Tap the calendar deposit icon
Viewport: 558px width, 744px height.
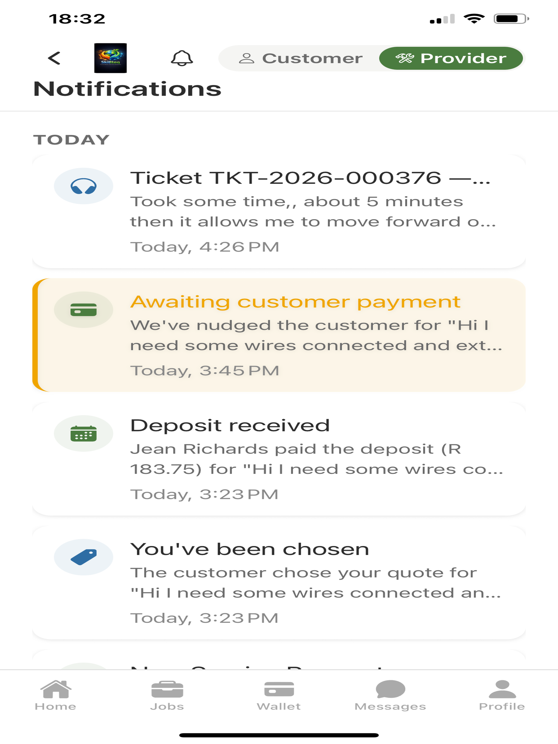click(x=83, y=434)
